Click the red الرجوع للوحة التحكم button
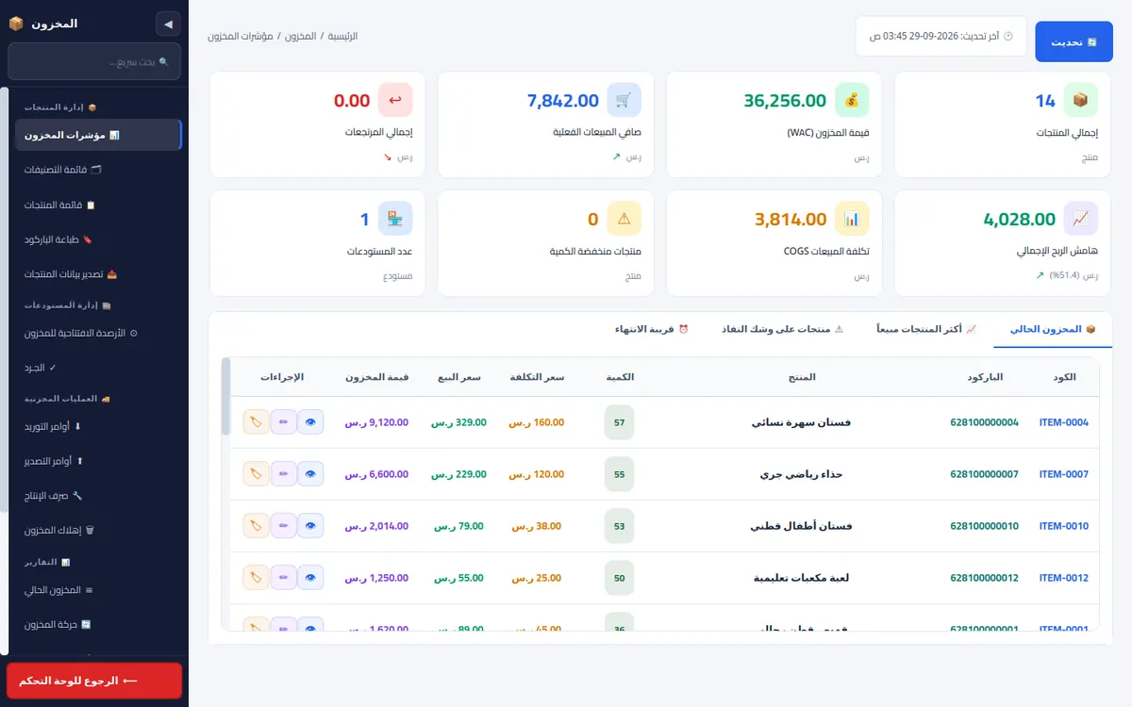Viewport: 1132px width, 707px height. 94,681
